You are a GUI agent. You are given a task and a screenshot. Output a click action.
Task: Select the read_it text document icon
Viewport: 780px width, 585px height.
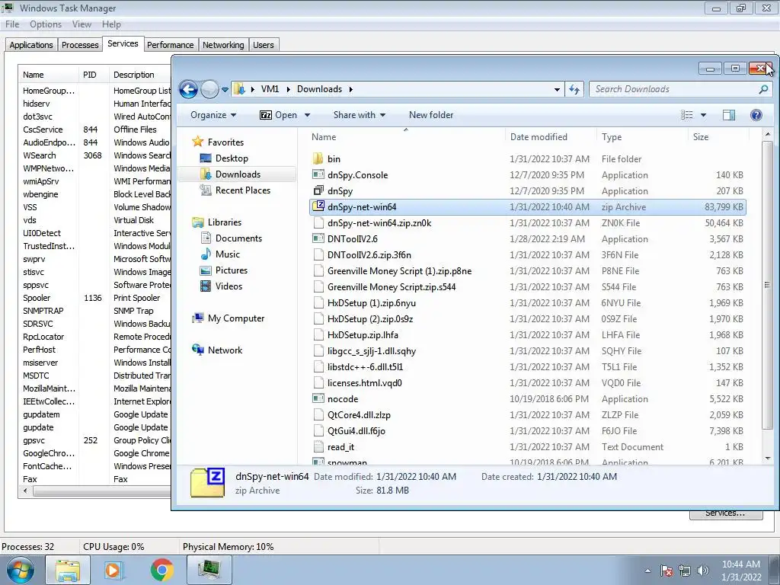pyautogui.click(x=318, y=446)
